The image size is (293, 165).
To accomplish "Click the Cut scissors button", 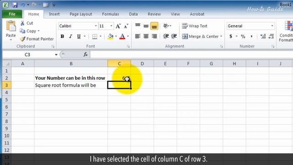I will (27, 23).
